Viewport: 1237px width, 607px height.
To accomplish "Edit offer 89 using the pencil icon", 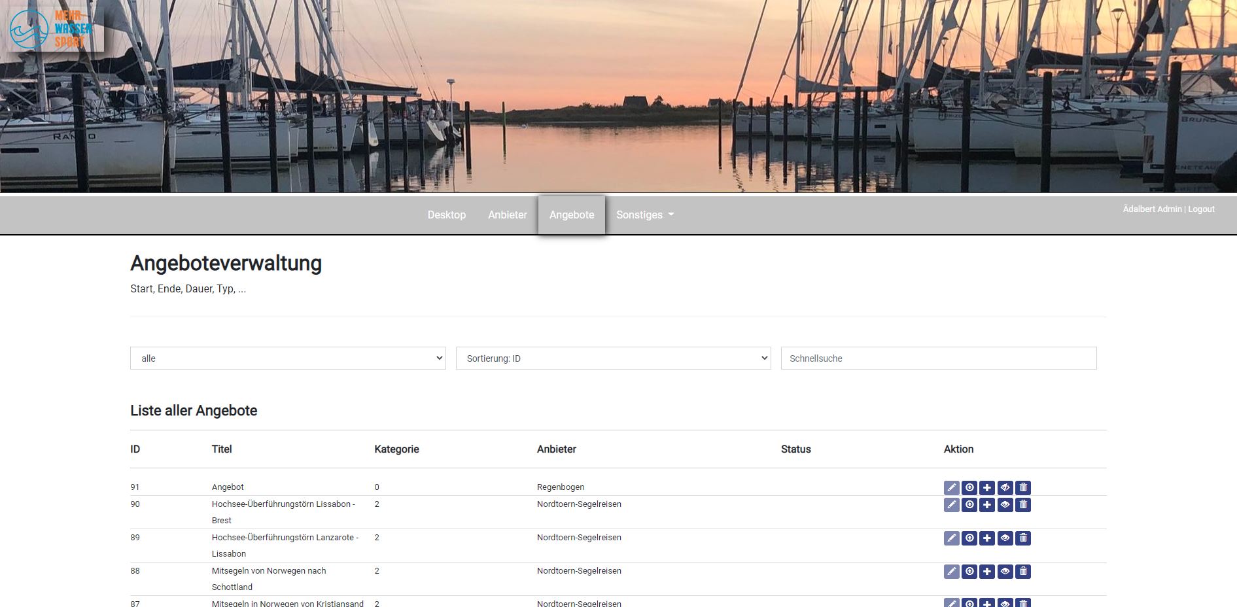I will pos(951,538).
